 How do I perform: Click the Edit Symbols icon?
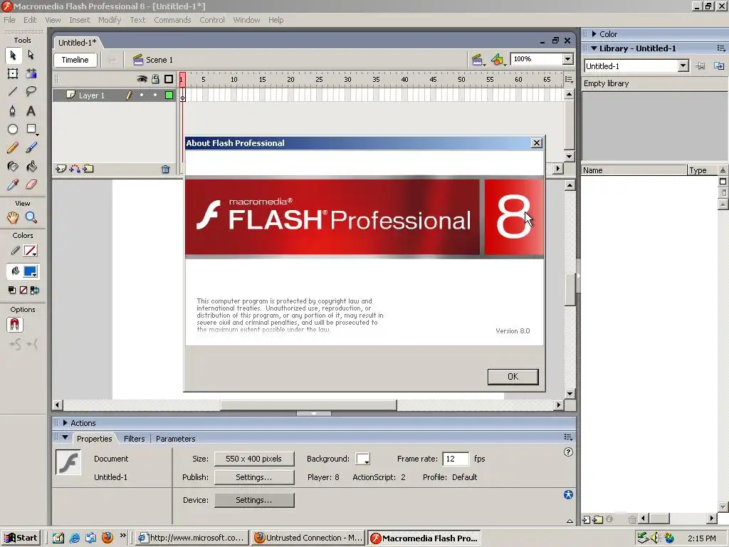click(498, 60)
